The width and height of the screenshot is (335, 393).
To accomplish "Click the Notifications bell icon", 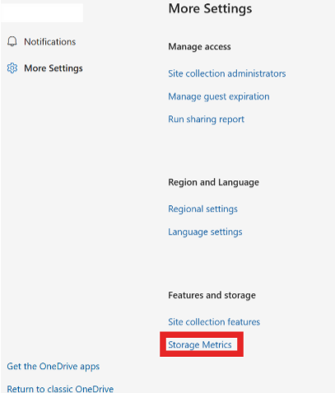I will [12, 41].
